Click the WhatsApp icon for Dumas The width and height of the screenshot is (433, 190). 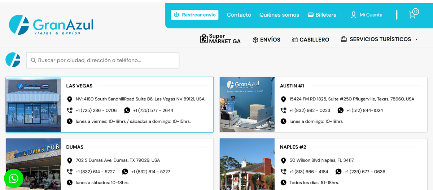(x=125, y=172)
